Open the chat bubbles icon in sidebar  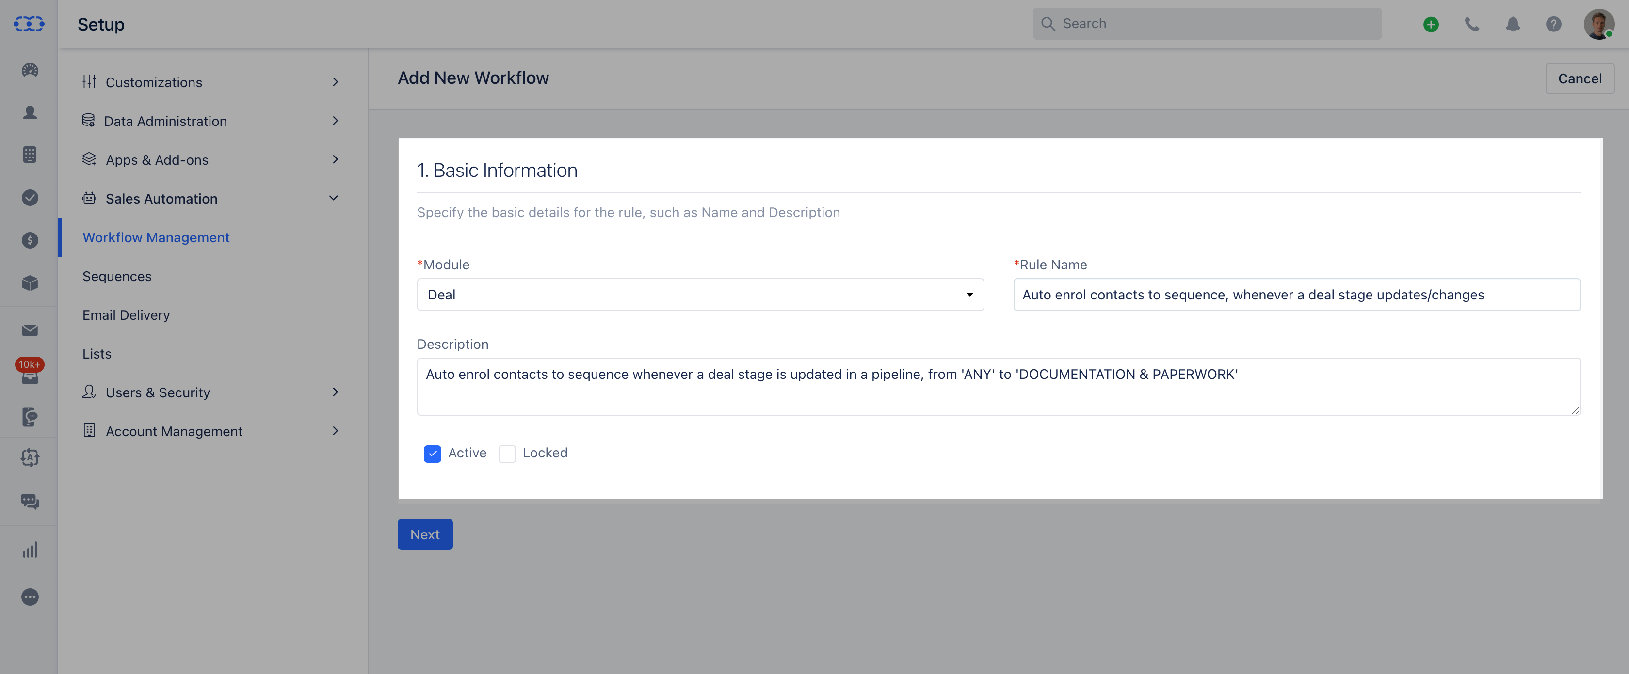[30, 502]
